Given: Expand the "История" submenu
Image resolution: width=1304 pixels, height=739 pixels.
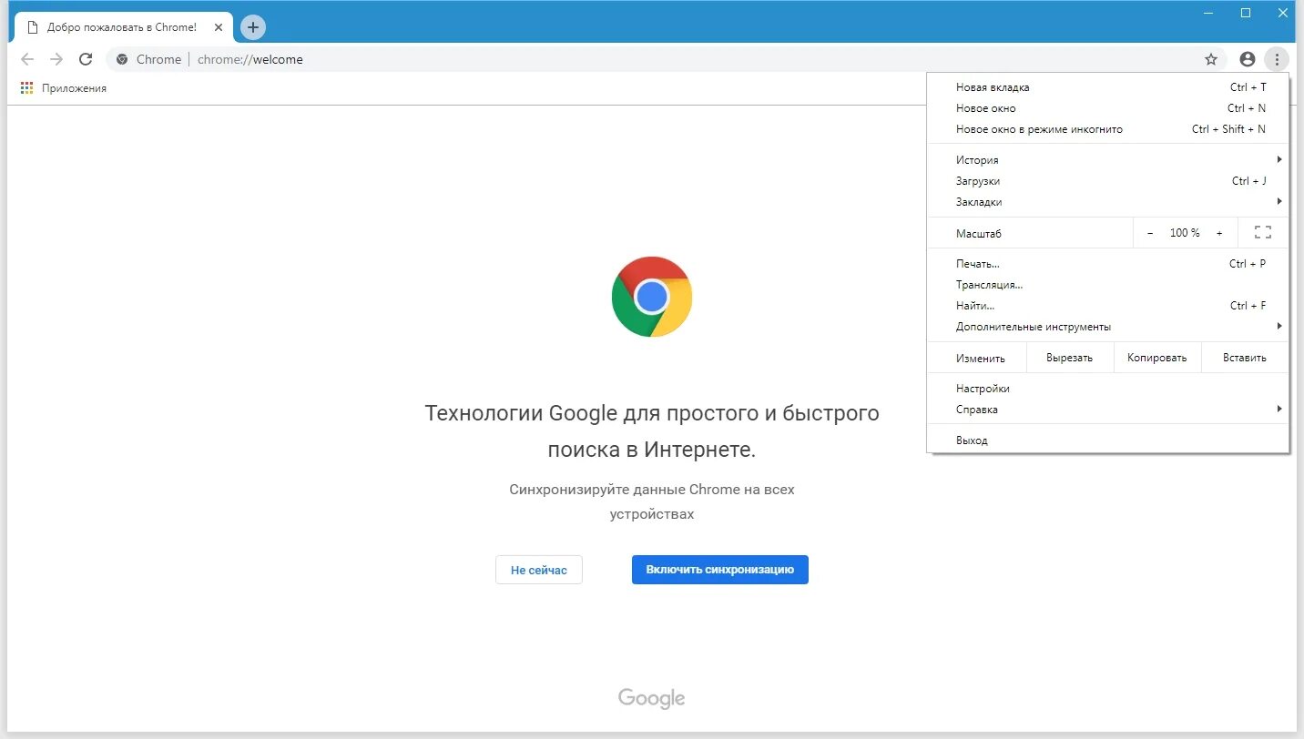Looking at the screenshot, I should [x=1108, y=160].
